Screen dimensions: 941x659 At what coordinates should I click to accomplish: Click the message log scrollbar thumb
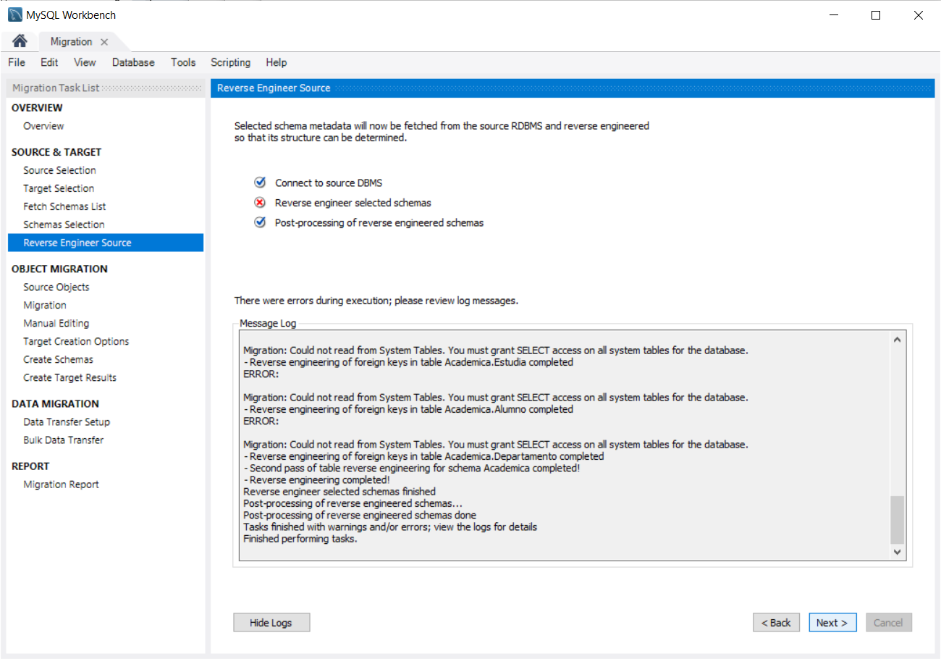tap(898, 519)
